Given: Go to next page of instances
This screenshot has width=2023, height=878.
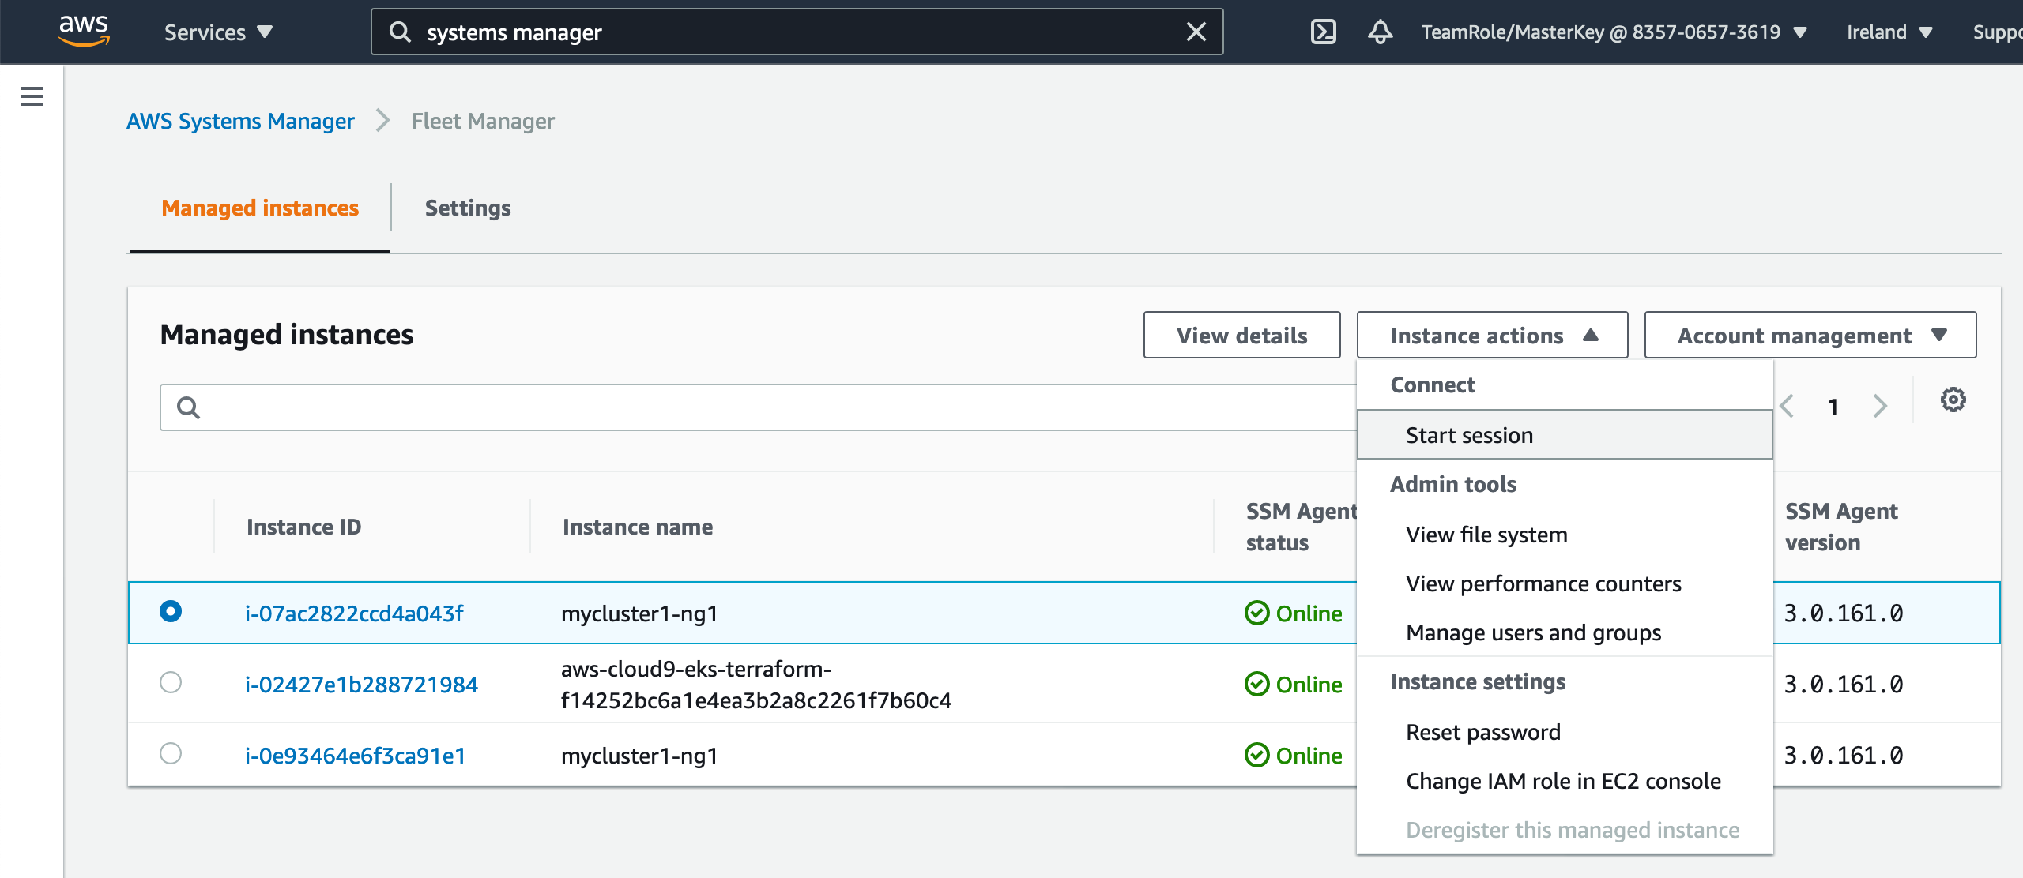Looking at the screenshot, I should pyautogui.click(x=1880, y=406).
